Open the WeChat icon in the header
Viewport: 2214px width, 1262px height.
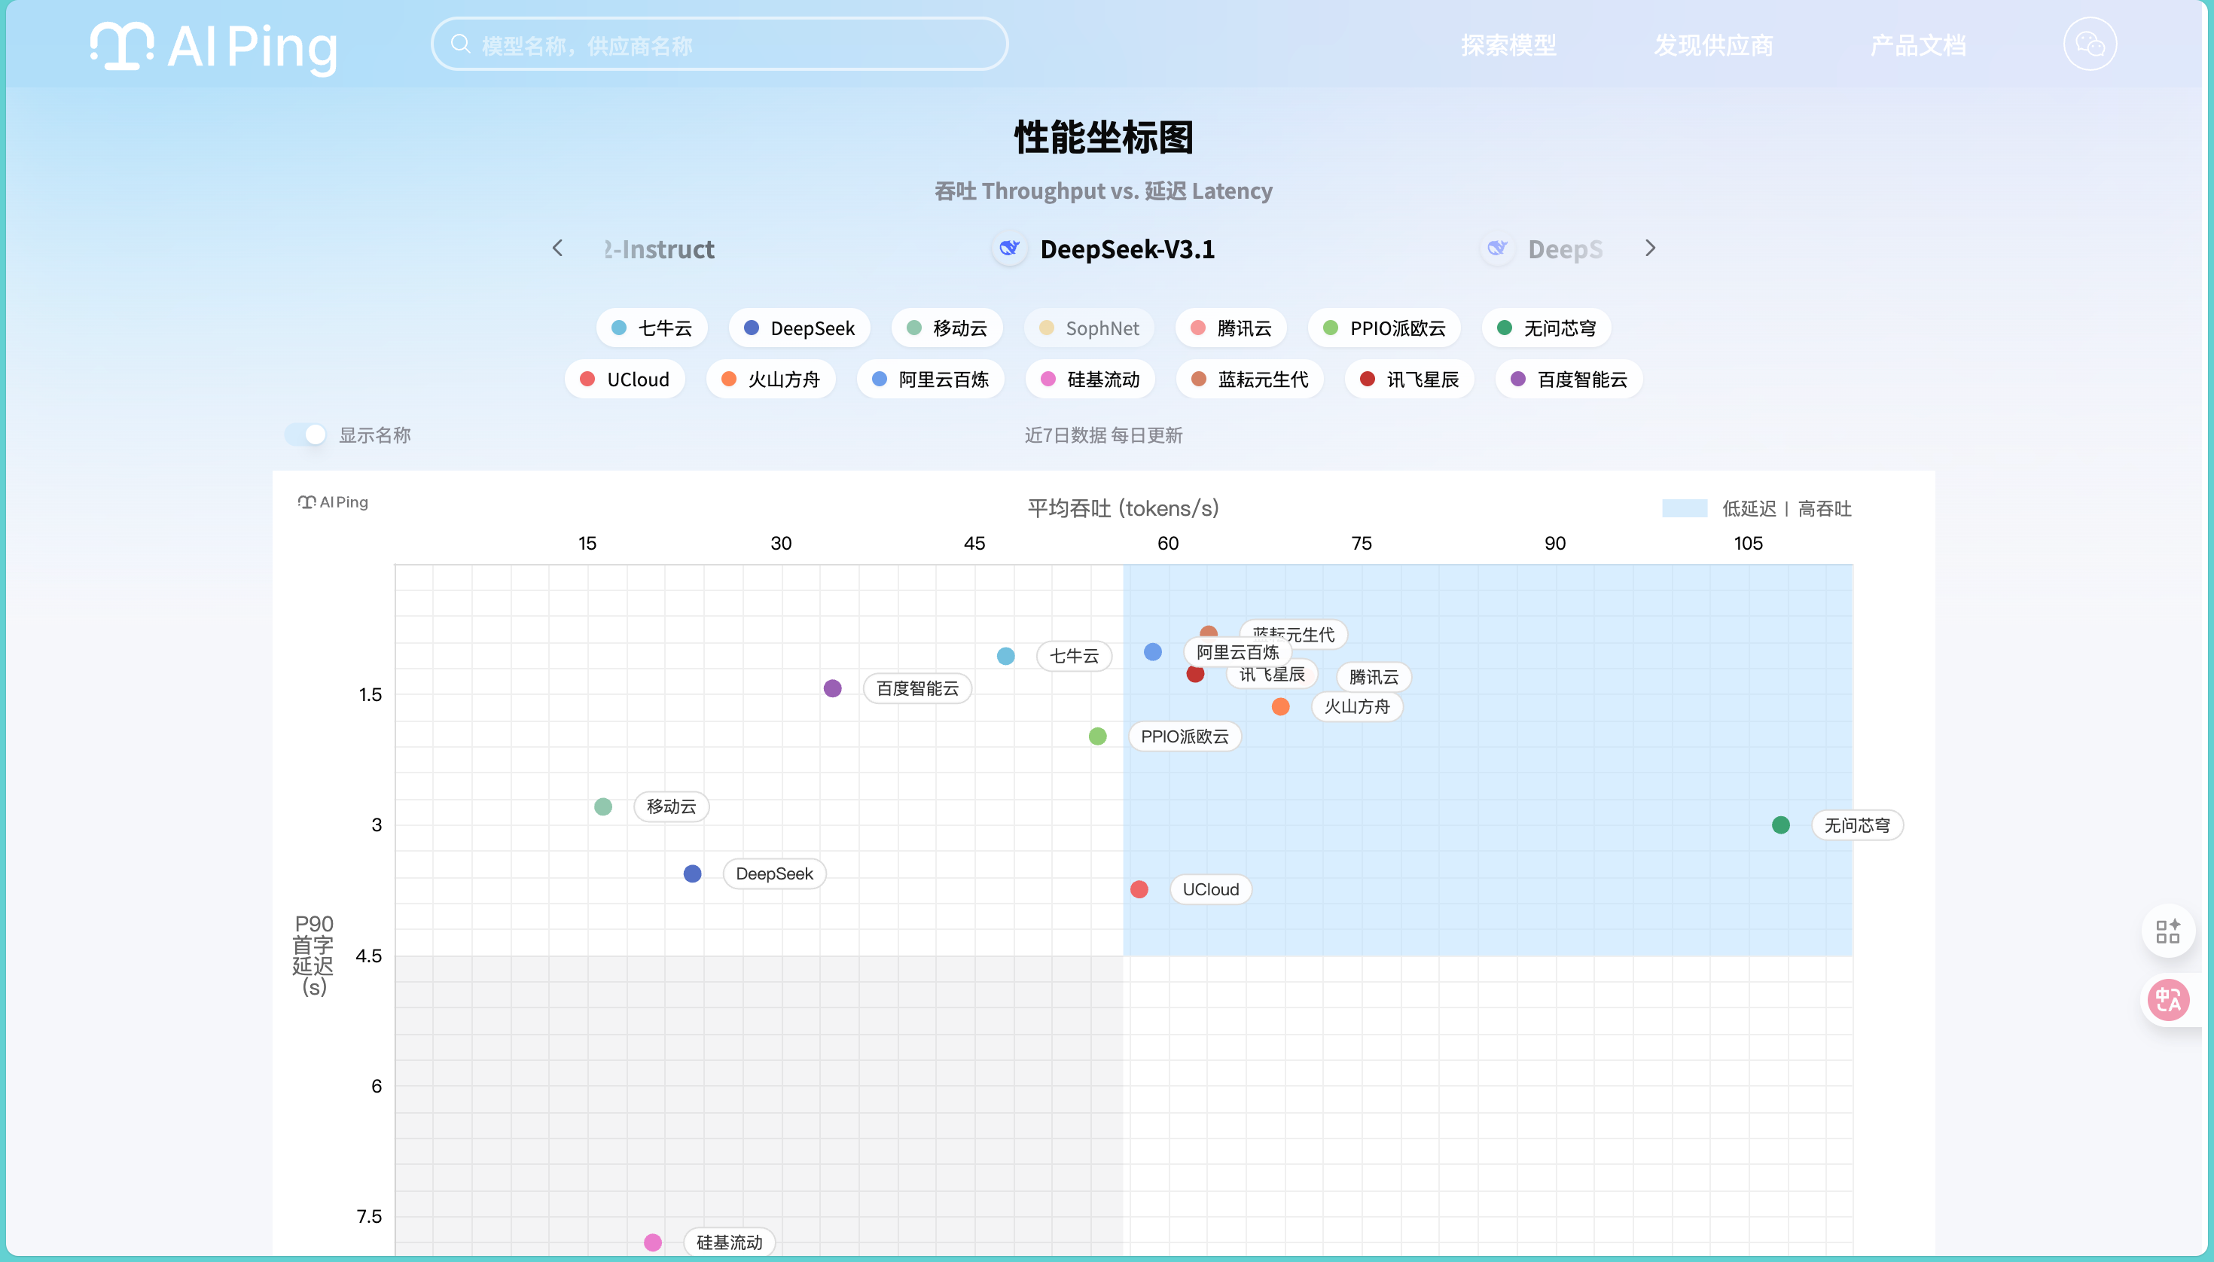pyautogui.click(x=2089, y=44)
